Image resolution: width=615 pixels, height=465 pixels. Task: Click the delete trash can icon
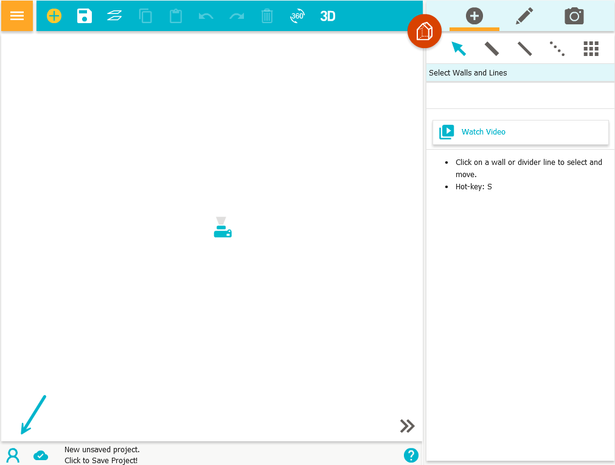click(267, 16)
